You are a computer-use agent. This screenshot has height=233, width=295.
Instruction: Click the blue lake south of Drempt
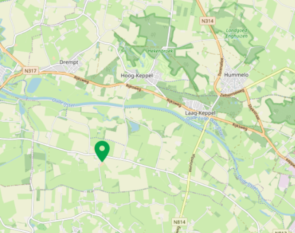[34, 85]
